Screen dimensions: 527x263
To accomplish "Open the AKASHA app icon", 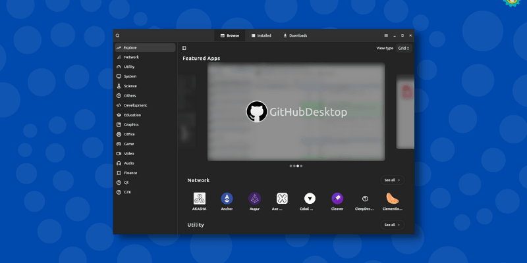I will (x=200, y=199).
